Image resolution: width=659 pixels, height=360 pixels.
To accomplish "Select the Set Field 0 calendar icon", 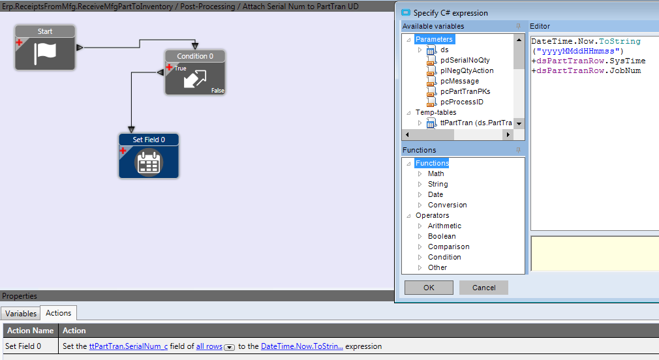I will pyautogui.click(x=149, y=162).
